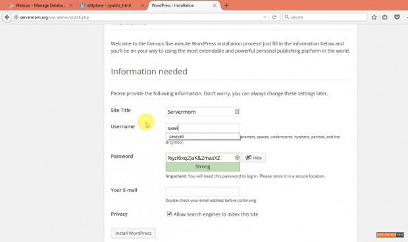
Task: Click the Webuzo tab favicon
Action: 11,5
